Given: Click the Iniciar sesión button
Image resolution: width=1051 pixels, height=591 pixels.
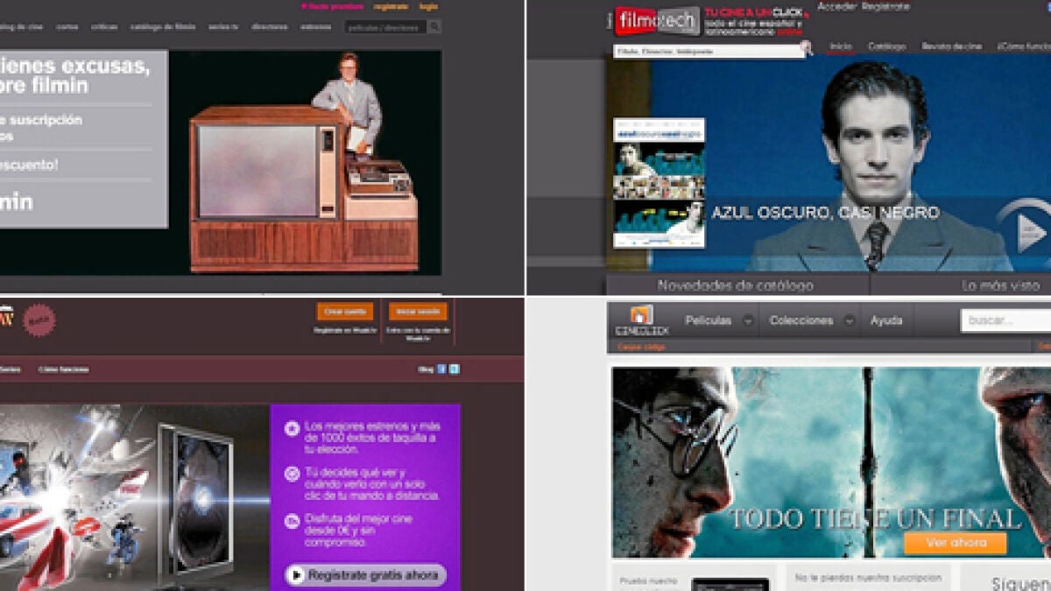Looking at the screenshot, I should coord(418,312).
